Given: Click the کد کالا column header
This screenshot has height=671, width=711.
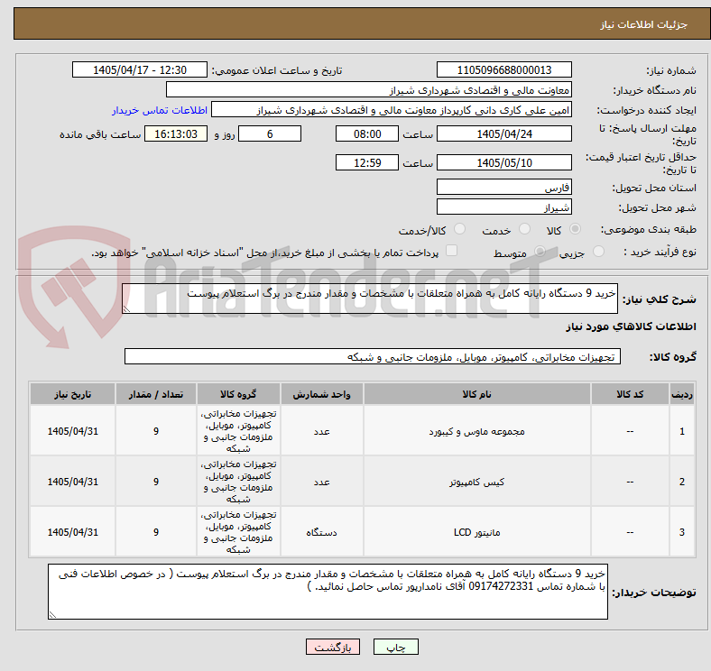Looking at the screenshot, I should click(x=630, y=394).
